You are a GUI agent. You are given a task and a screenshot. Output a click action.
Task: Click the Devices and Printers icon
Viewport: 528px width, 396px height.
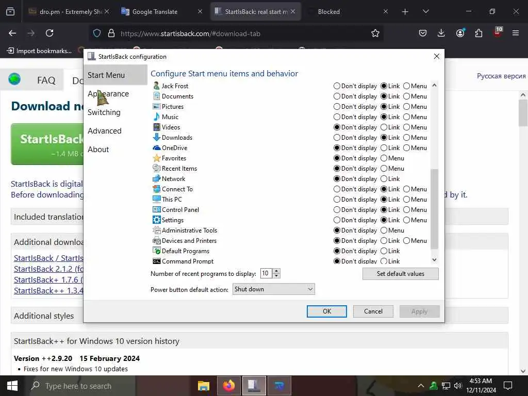pyautogui.click(x=156, y=241)
